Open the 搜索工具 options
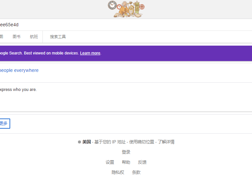This screenshot has height=193, width=252. tap(58, 37)
